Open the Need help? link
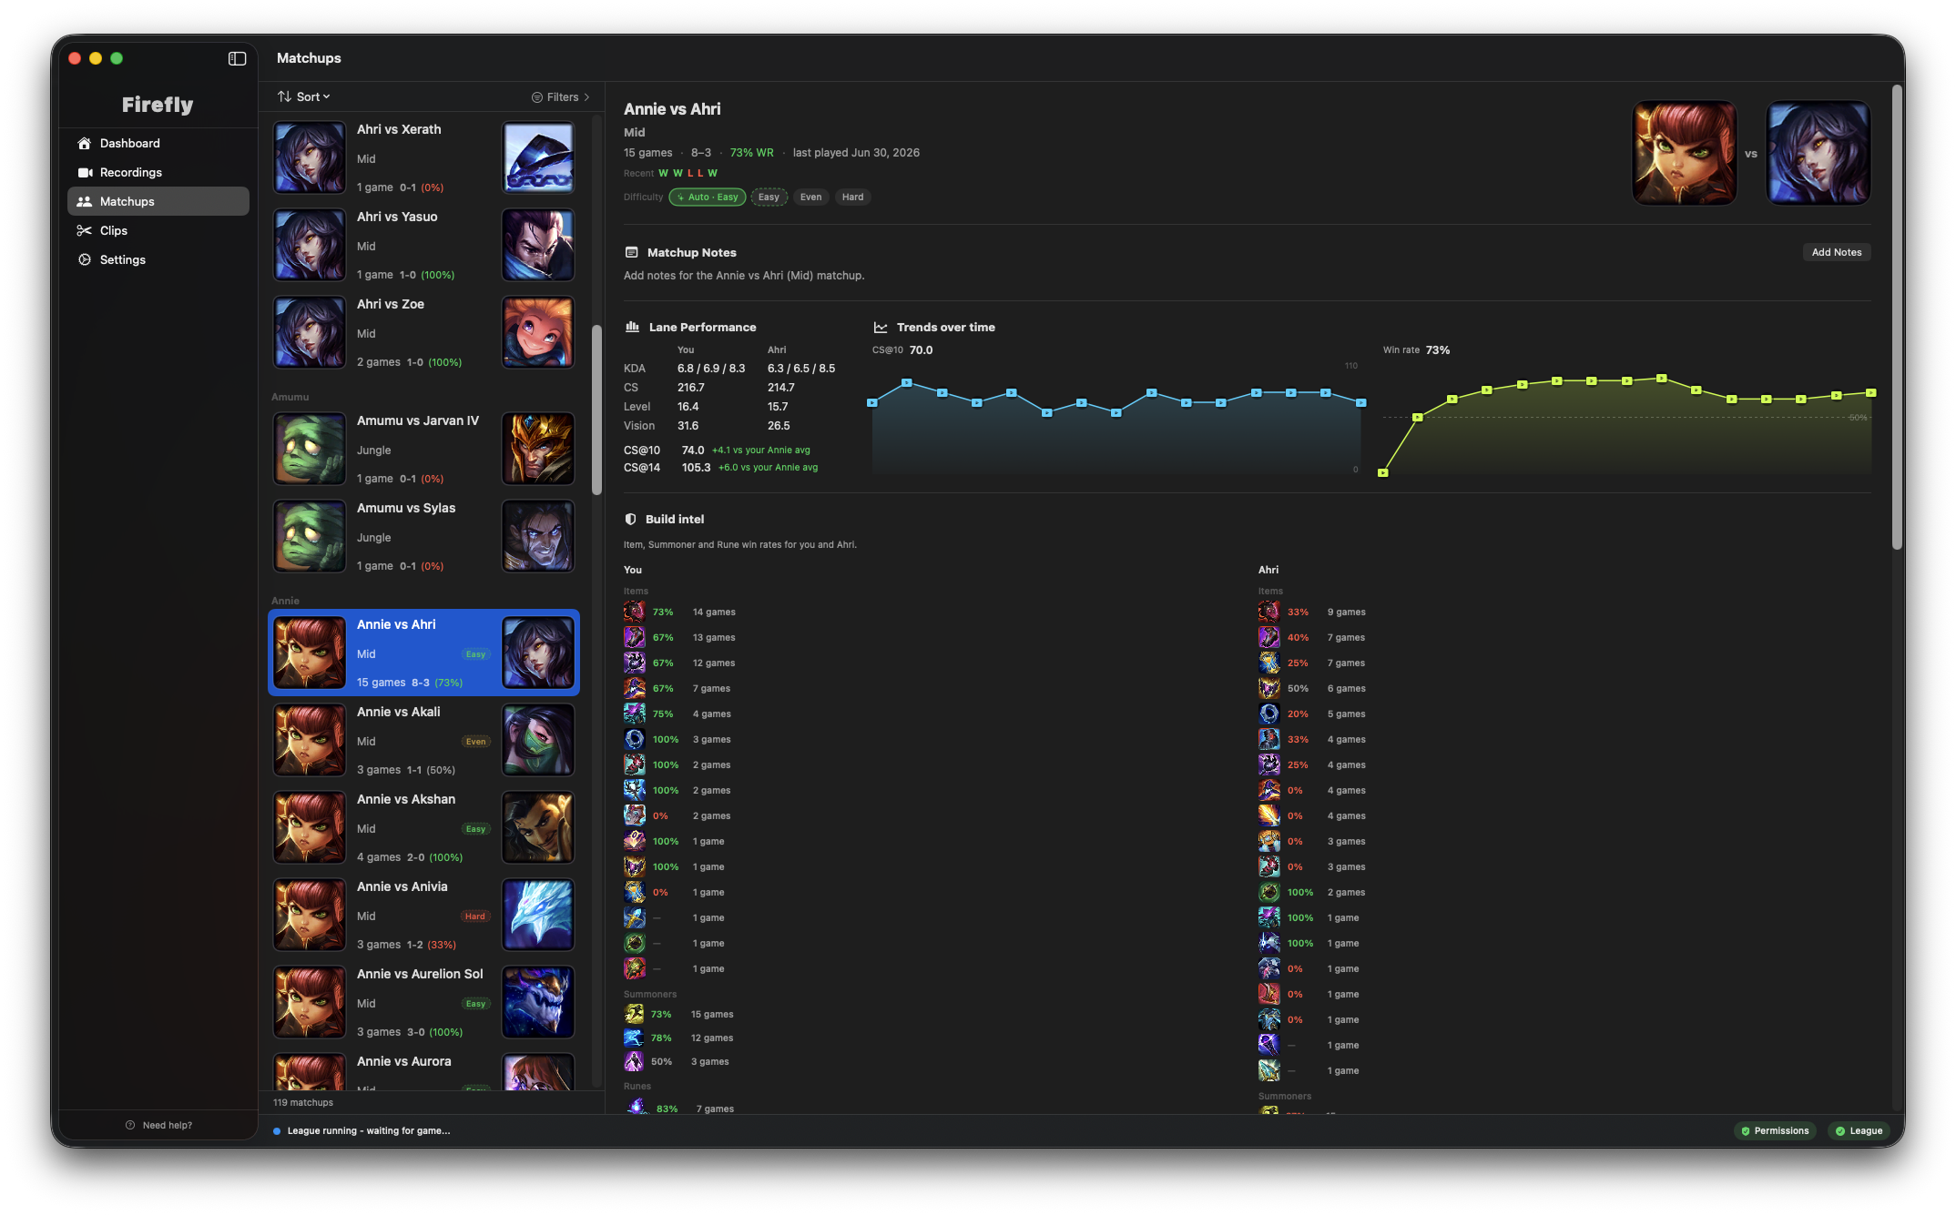Viewport: 1956px width, 1215px height. (158, 1125)
